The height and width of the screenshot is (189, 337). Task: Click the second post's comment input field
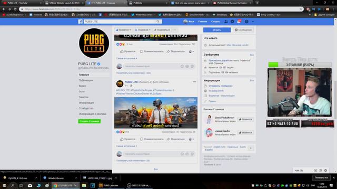coord(152,154)
